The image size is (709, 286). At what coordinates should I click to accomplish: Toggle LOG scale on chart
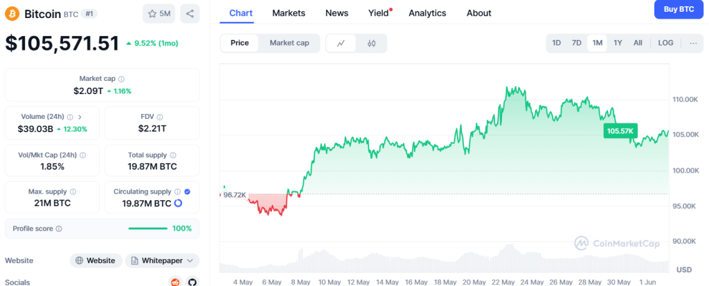pos(665,43)
